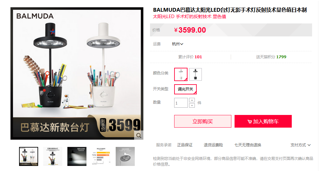Click the 送天猫积分 1799 points info
Screen dimensions: 321x171
tap(271, 57)
